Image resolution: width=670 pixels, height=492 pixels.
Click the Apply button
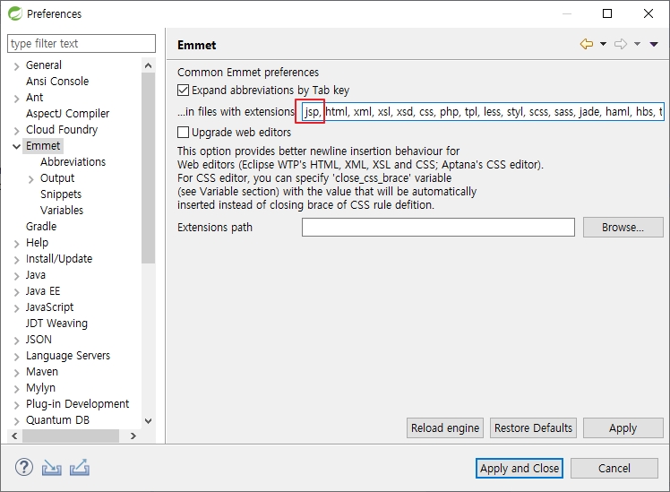tap(623, 427)
